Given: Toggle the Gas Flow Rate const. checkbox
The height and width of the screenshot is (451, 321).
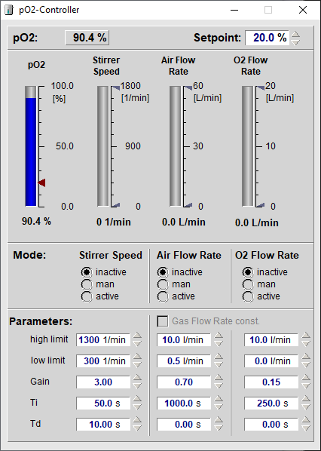Looking at the screenshot, I should 163,321.
